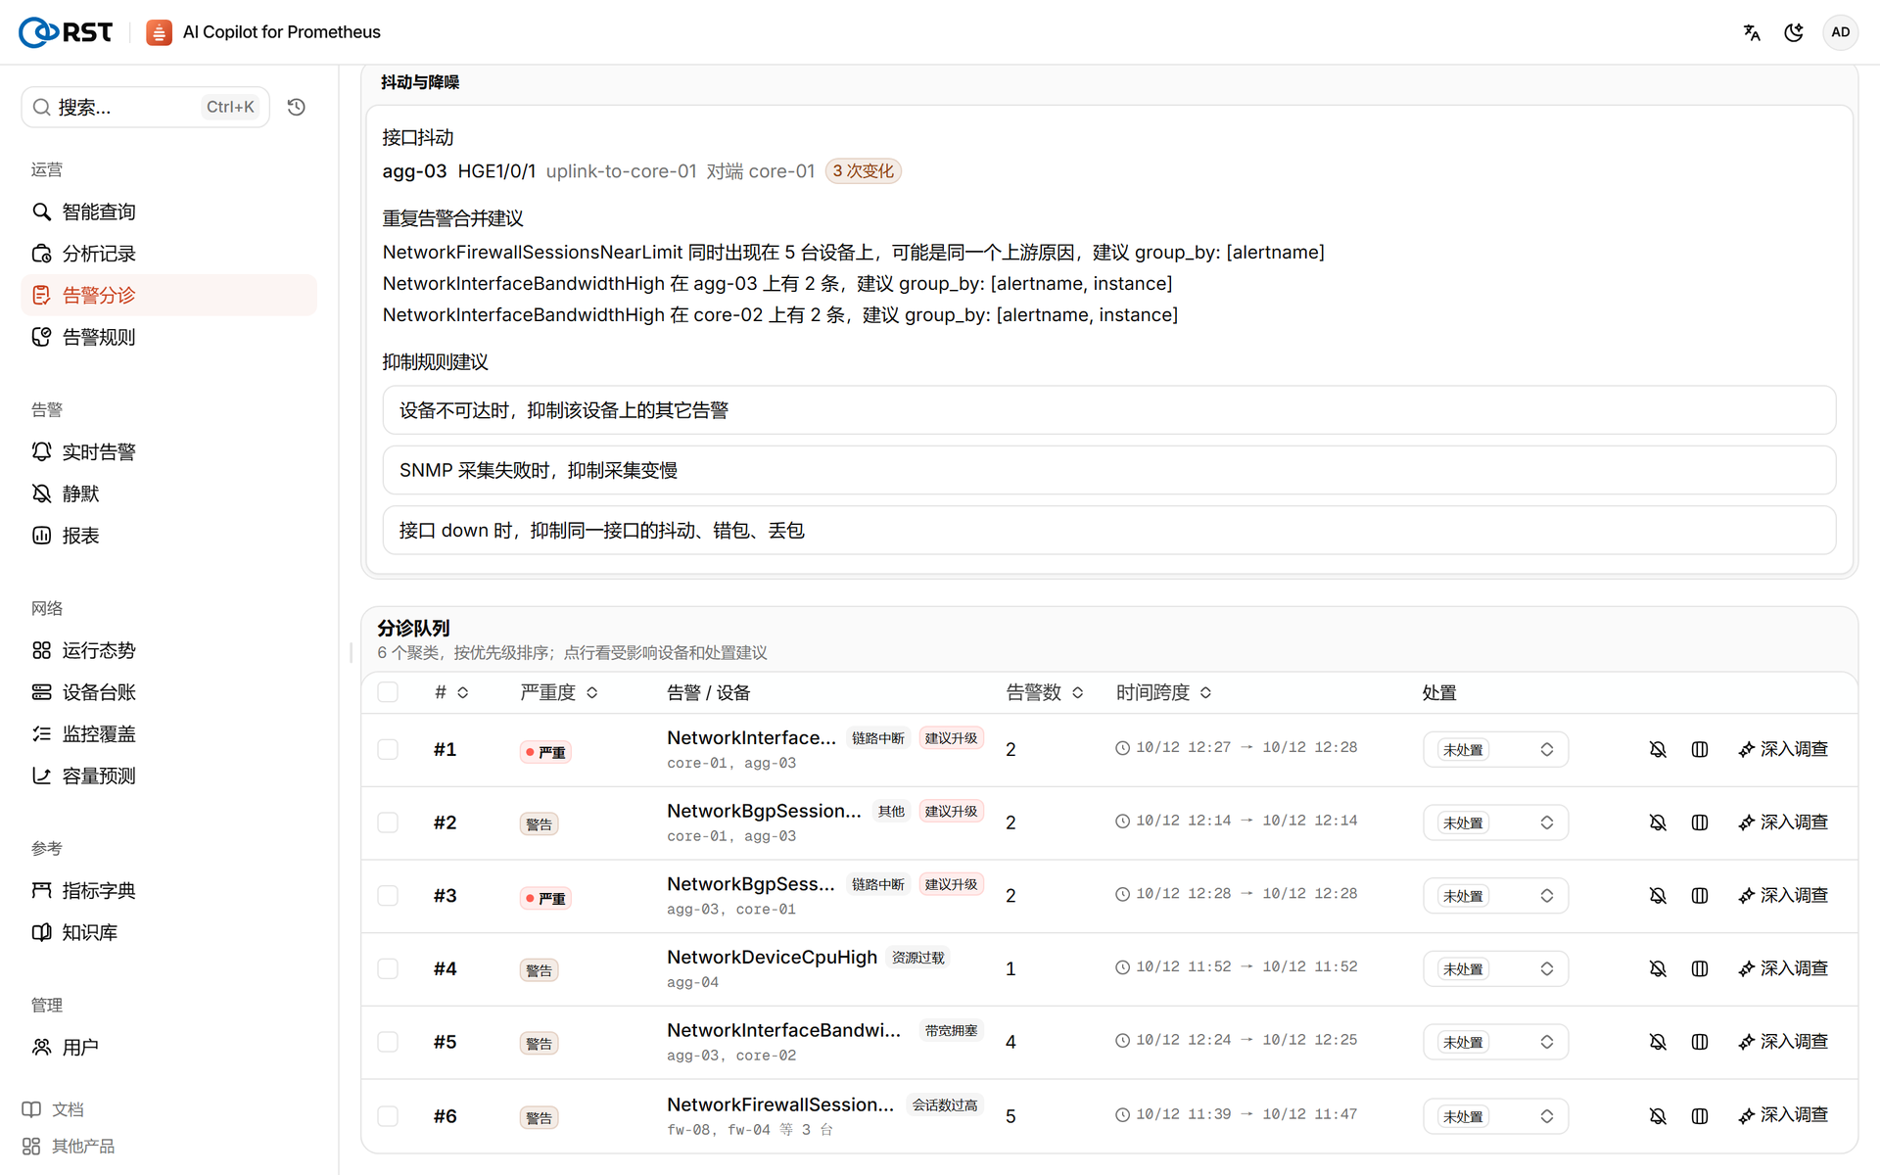Open side panel icon for row #2

click(x=1700, y=822)
